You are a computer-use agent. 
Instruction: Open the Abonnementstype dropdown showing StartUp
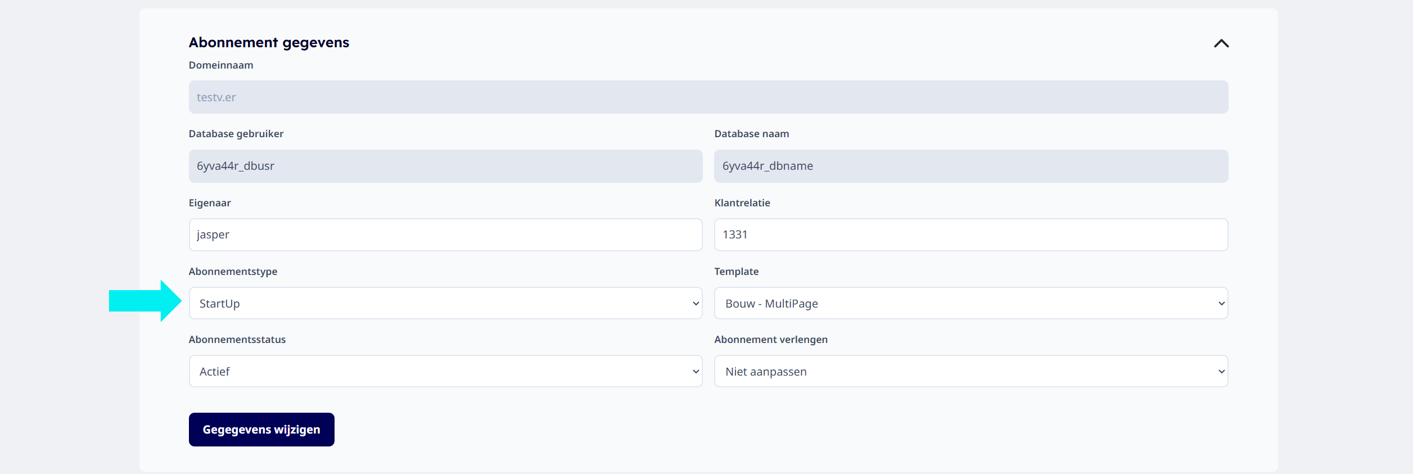click(445, 303)
